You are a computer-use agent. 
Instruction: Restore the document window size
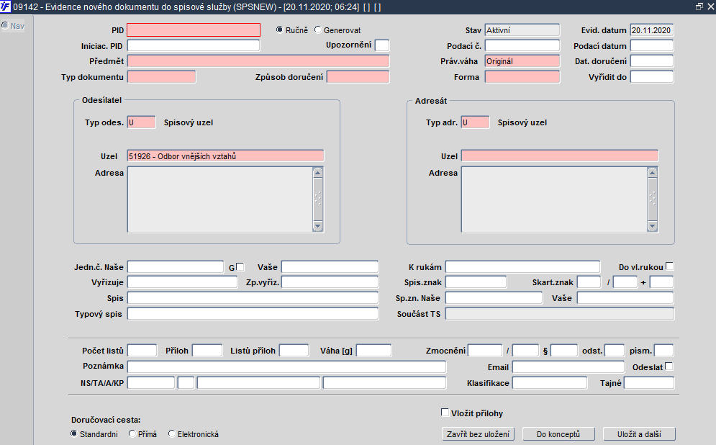(x=698, y=6)
